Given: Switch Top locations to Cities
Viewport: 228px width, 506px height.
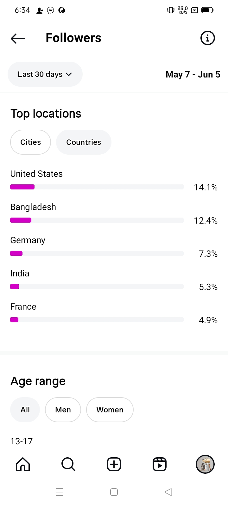Looking at the screenshot, I should click(30, 142).
